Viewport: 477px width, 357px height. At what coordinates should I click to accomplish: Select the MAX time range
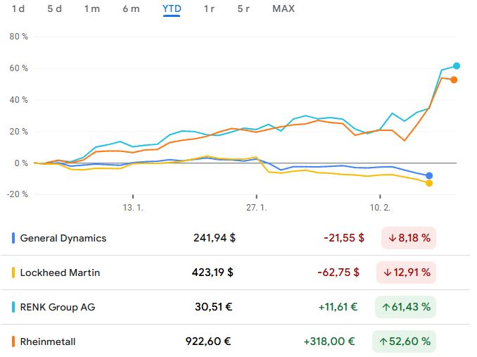pos(284,8)
